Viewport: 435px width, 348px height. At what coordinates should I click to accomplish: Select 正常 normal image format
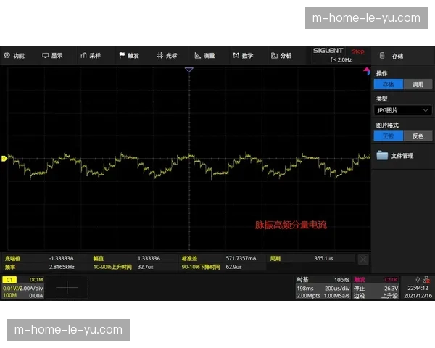(x=388, y=136)
